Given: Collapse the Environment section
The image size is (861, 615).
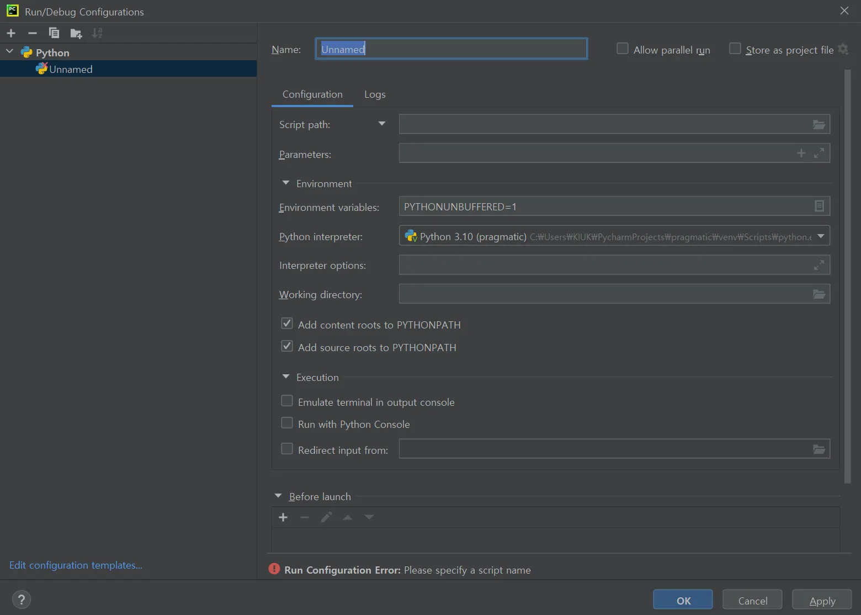Looking at the screenshot, I should [286, 183].
